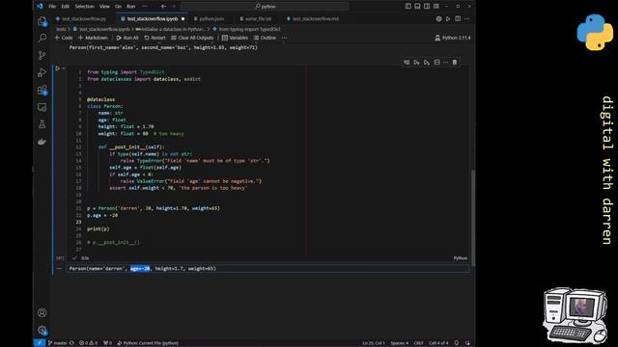Open the Remote Explorer view
The width and height of the screenshot is (618, 347).
pos(42,107)
